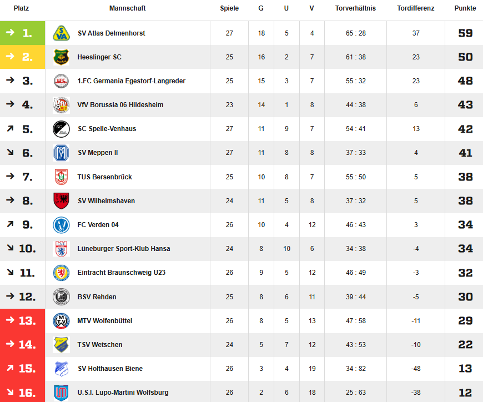Click the Mannschaft column header

click(128, 8)
